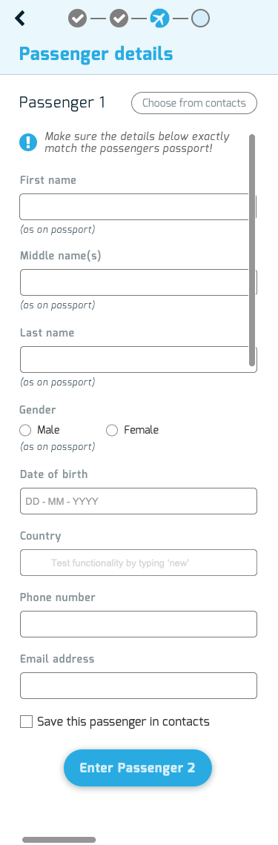Focus the First name input field
Screen dimensions: 278x845
pyautogui.click(x=138, y=207)
